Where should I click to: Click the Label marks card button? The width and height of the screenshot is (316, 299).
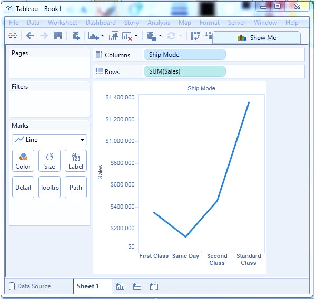(76, 161)
